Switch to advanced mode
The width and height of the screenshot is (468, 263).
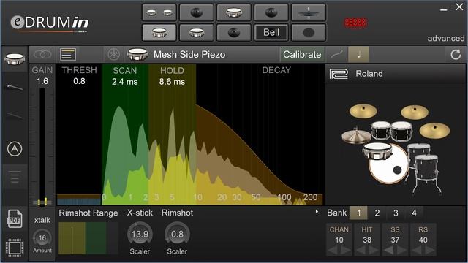pyautogui.click(x=445, y=38)
